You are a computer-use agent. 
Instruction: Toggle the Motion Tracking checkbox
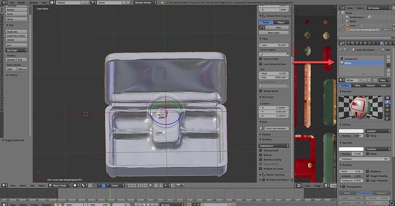click(264, 175)
